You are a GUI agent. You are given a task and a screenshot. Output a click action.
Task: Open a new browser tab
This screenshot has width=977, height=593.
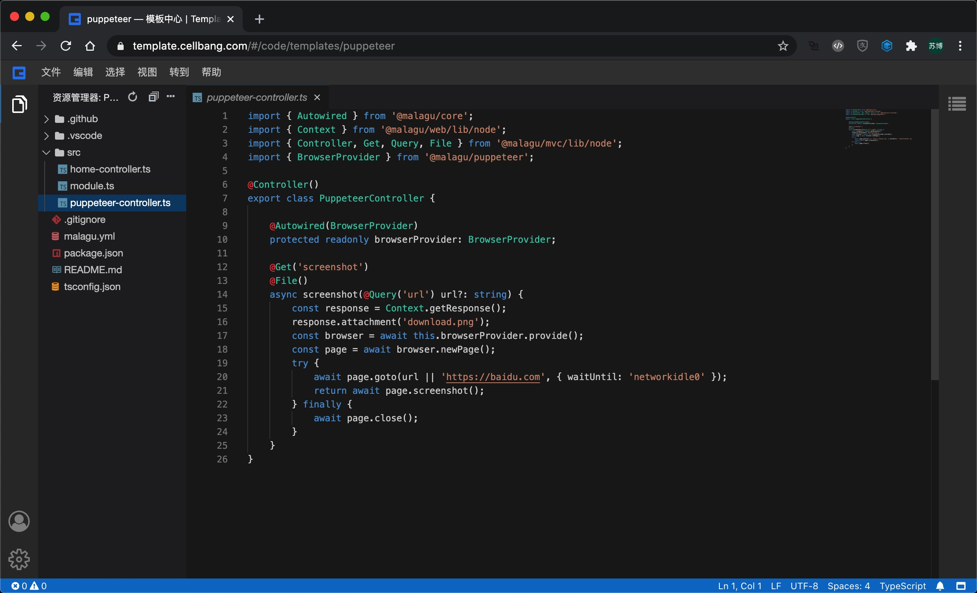259,19
